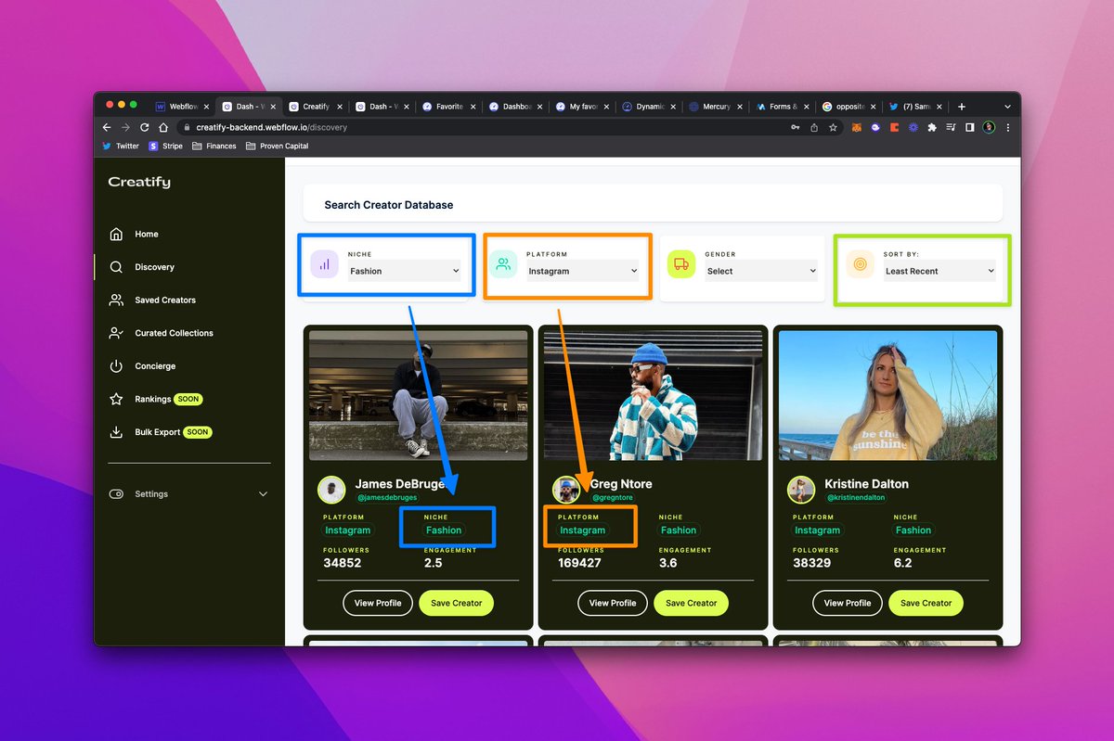The image size is (1114, 741).
Task: Open the Gender Select dropdown
Action: (760, 271)
